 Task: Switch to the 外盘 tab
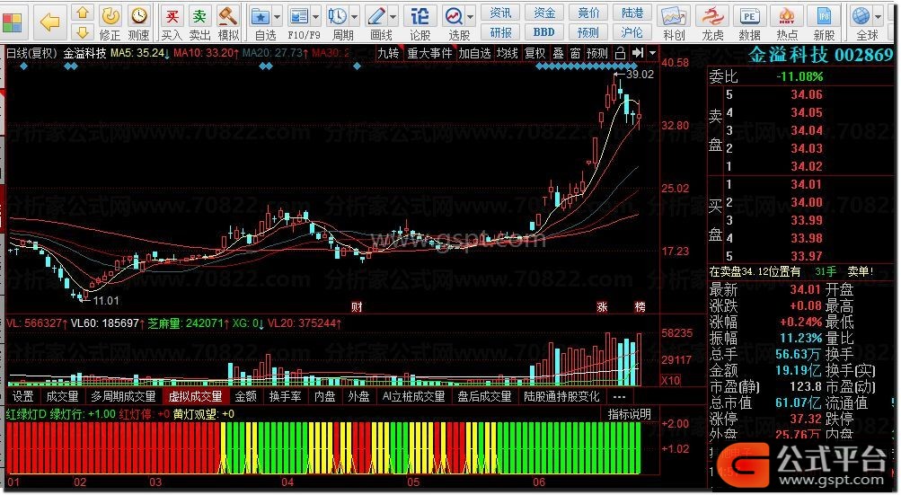click(358, 397)
